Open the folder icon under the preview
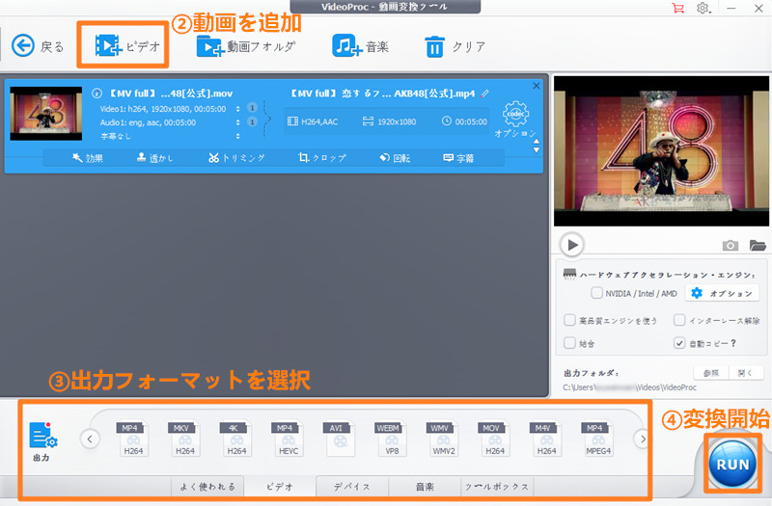The height and width of the screenshot is (506, 772). (758, 245)
